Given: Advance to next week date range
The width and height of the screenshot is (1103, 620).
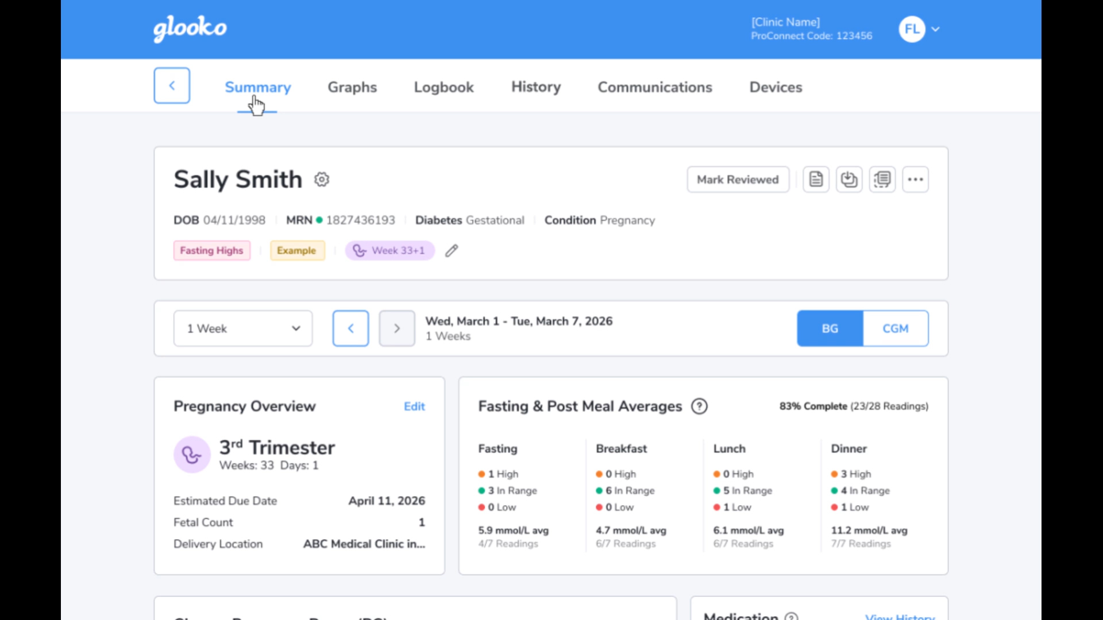Looking at the screenshot, I should tap(397, 328).
